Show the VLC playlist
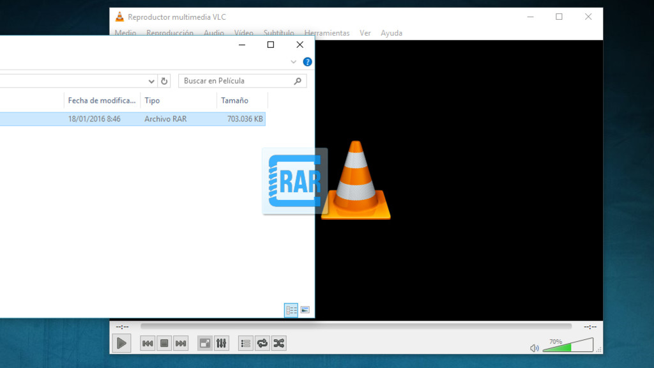Image resolution: width=654 pixels, height=368 pixels. point(245,343)
